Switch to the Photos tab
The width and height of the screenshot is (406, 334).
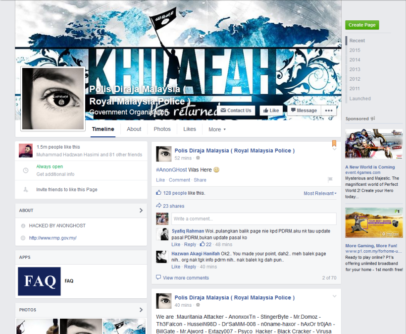(x=162, y=129)
